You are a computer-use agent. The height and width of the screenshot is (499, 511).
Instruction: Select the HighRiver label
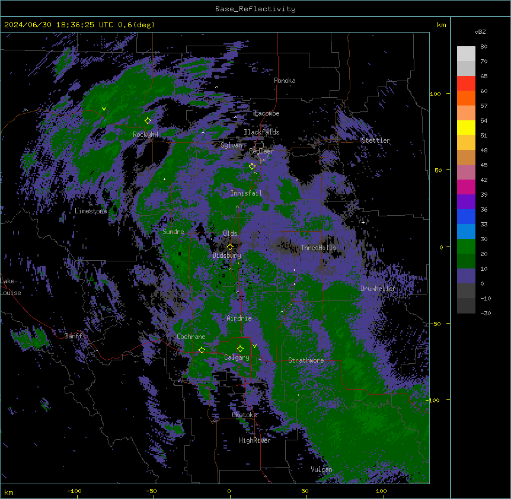coord(255,441)
